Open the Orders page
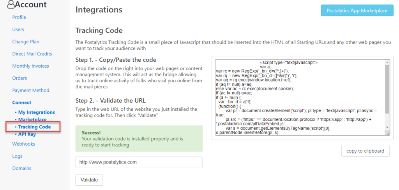The image size is (399, 190). coord(19,78)
